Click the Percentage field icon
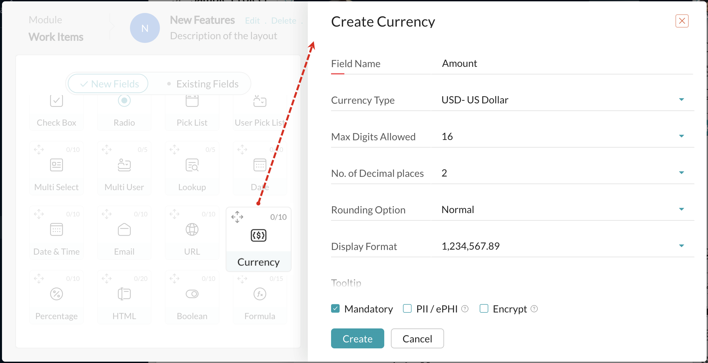 [57, 294]
